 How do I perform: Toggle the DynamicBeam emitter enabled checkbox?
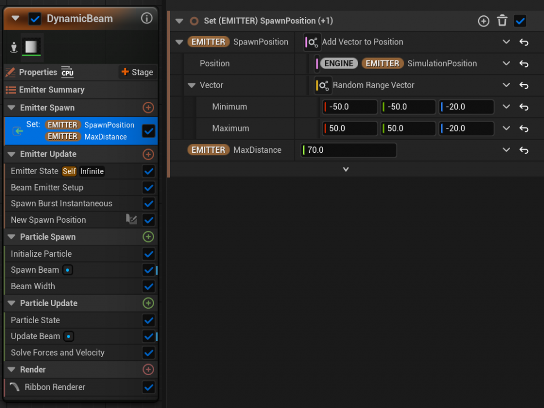tap(35, 19)
